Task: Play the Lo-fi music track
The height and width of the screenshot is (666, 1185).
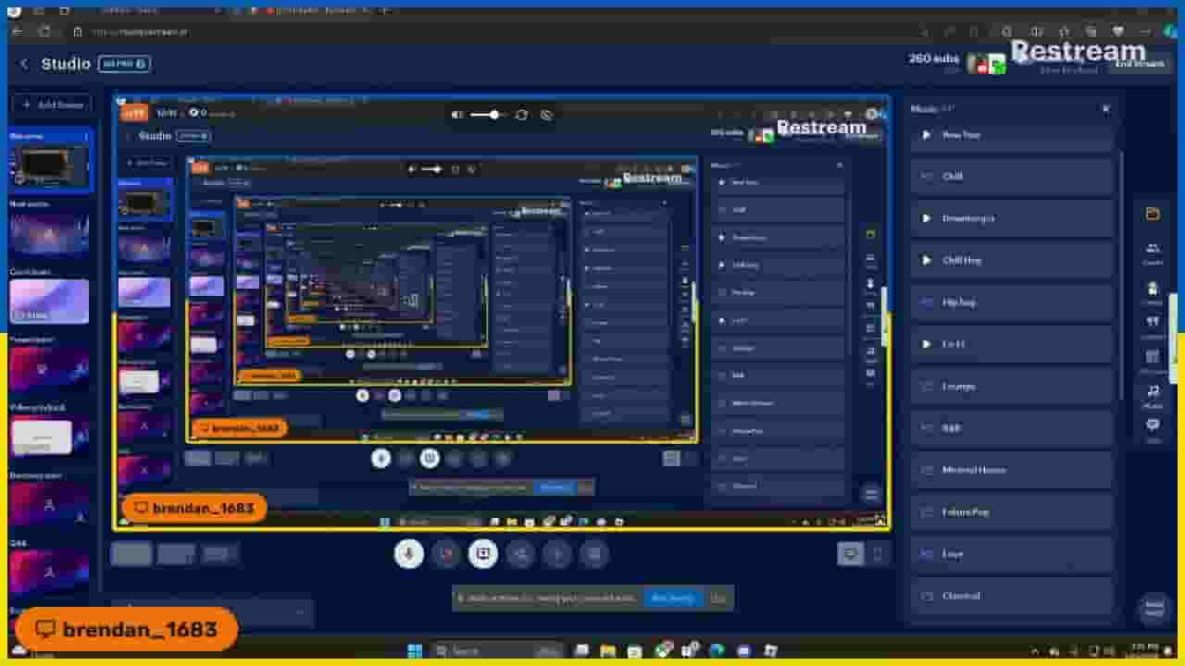Action: [x=926, y=344]
